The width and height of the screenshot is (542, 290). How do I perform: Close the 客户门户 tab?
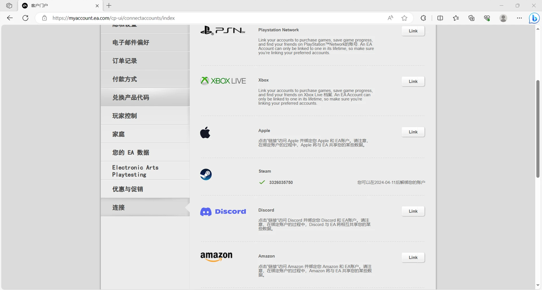97,5
